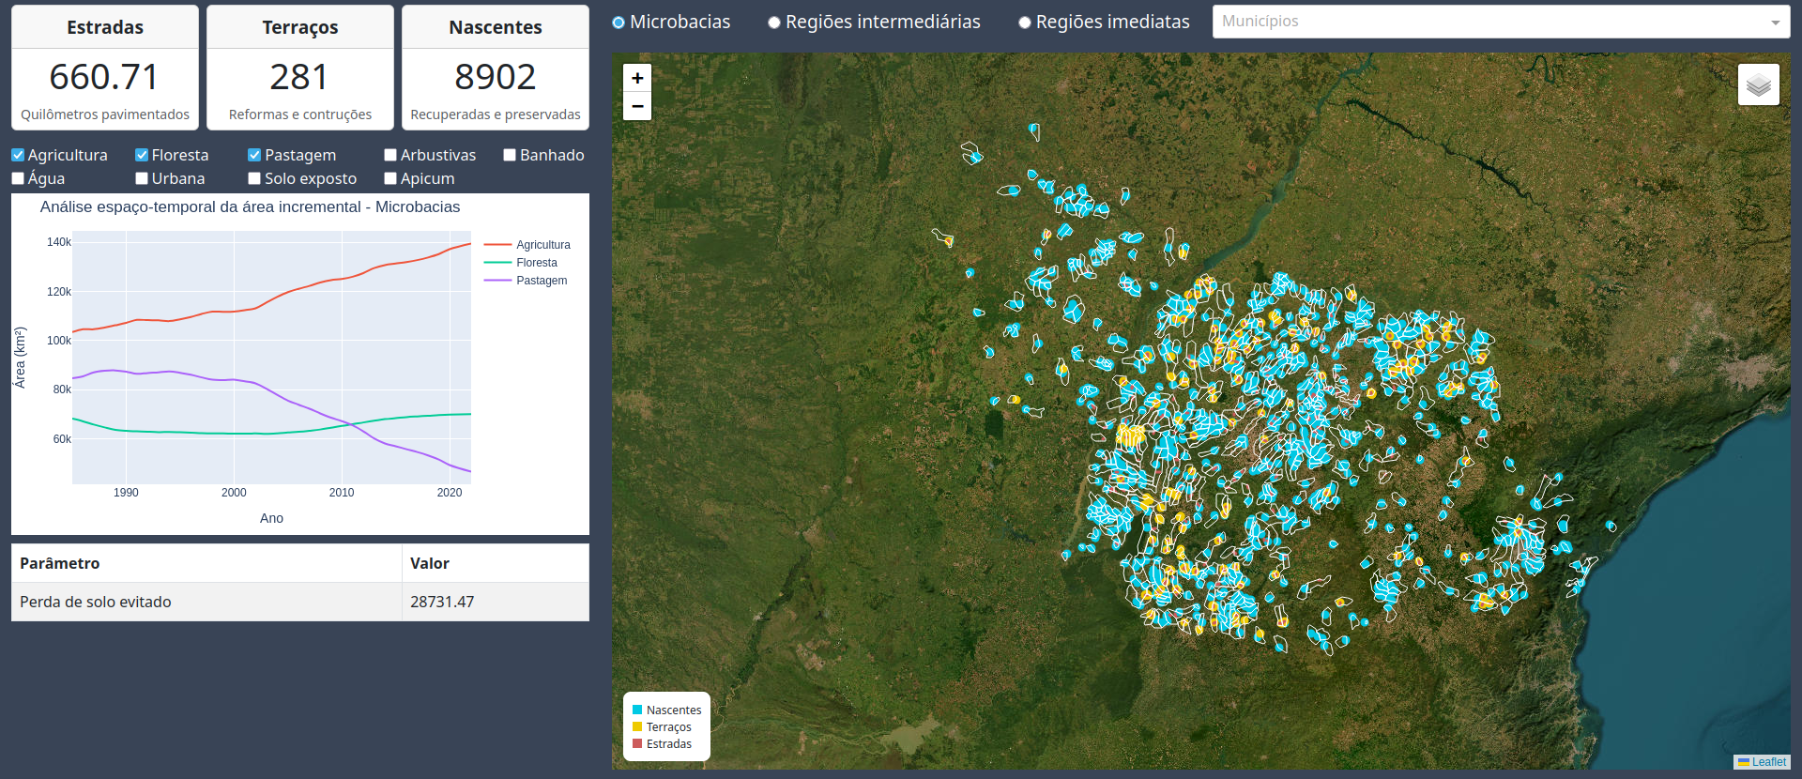Screen dimensions: 1802x779
Task: Click the Parâmetro column header
Action: 206,563
